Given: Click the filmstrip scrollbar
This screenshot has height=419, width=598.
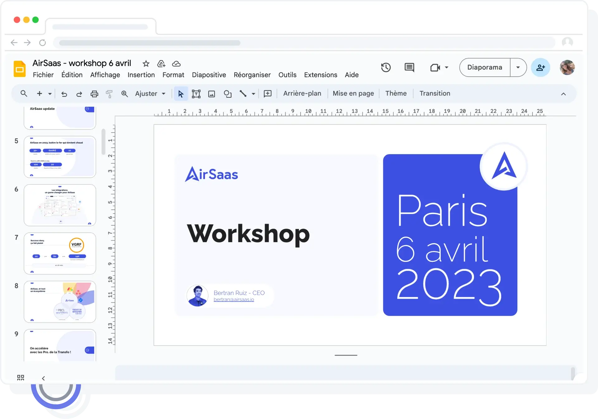Looking at the screenshot, I should [x=103, y=142].
